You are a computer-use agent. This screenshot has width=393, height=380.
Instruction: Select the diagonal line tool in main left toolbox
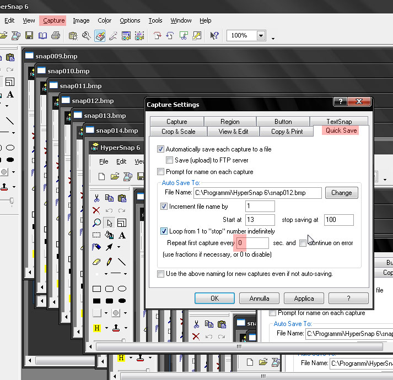point(10,121)
